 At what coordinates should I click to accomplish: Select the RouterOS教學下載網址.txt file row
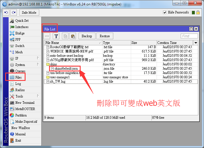coord(121,47)
